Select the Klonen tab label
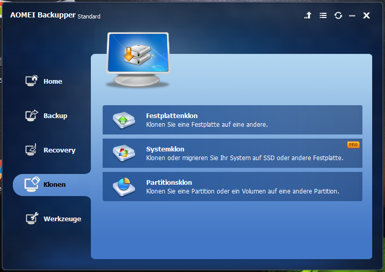 tap(54, 184)
